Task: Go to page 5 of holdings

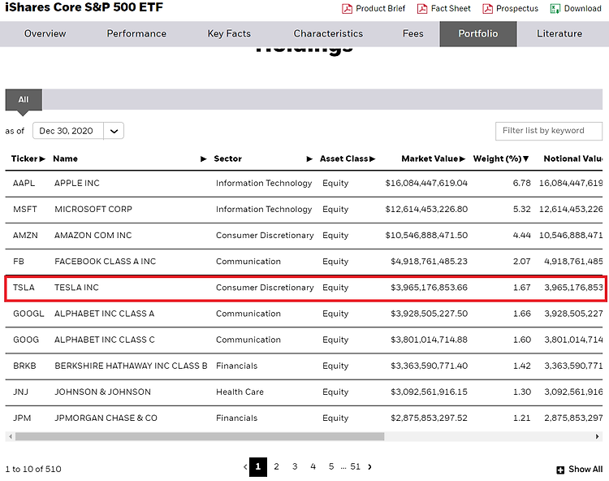Action: tap(331, 466)
